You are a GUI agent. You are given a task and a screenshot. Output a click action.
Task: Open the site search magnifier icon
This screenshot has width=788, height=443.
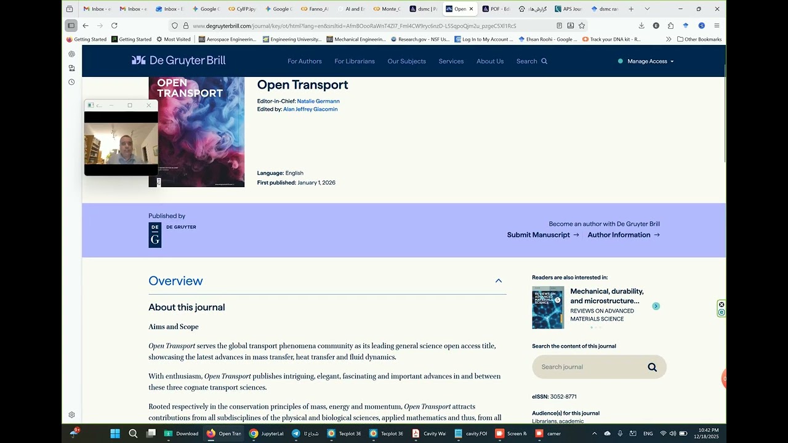(544, 62)
